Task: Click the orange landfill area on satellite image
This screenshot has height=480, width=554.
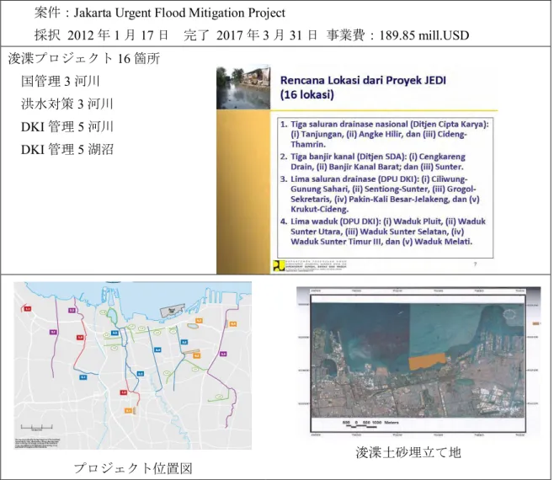Action: click(x=428, y=361)
